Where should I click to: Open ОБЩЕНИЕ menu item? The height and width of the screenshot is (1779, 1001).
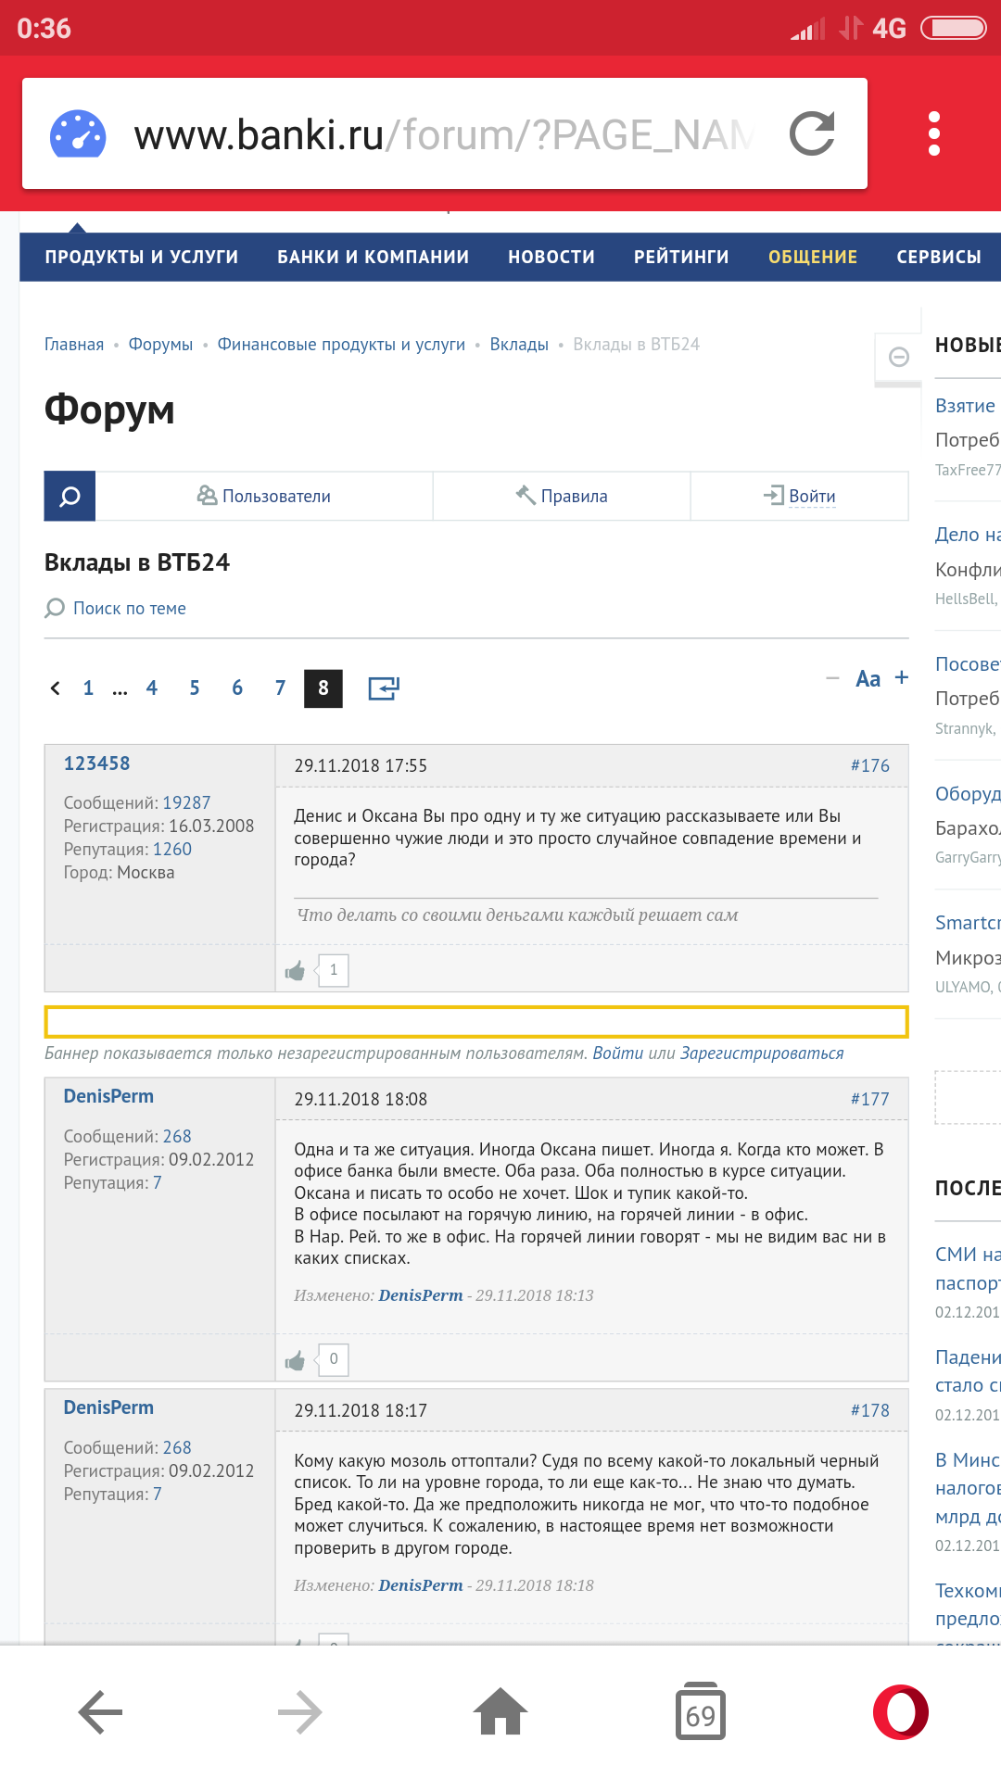pyautogui.click(x=813, y=257)
